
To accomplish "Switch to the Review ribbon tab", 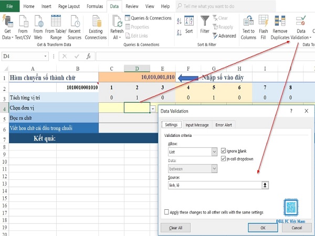I will 132,6.
